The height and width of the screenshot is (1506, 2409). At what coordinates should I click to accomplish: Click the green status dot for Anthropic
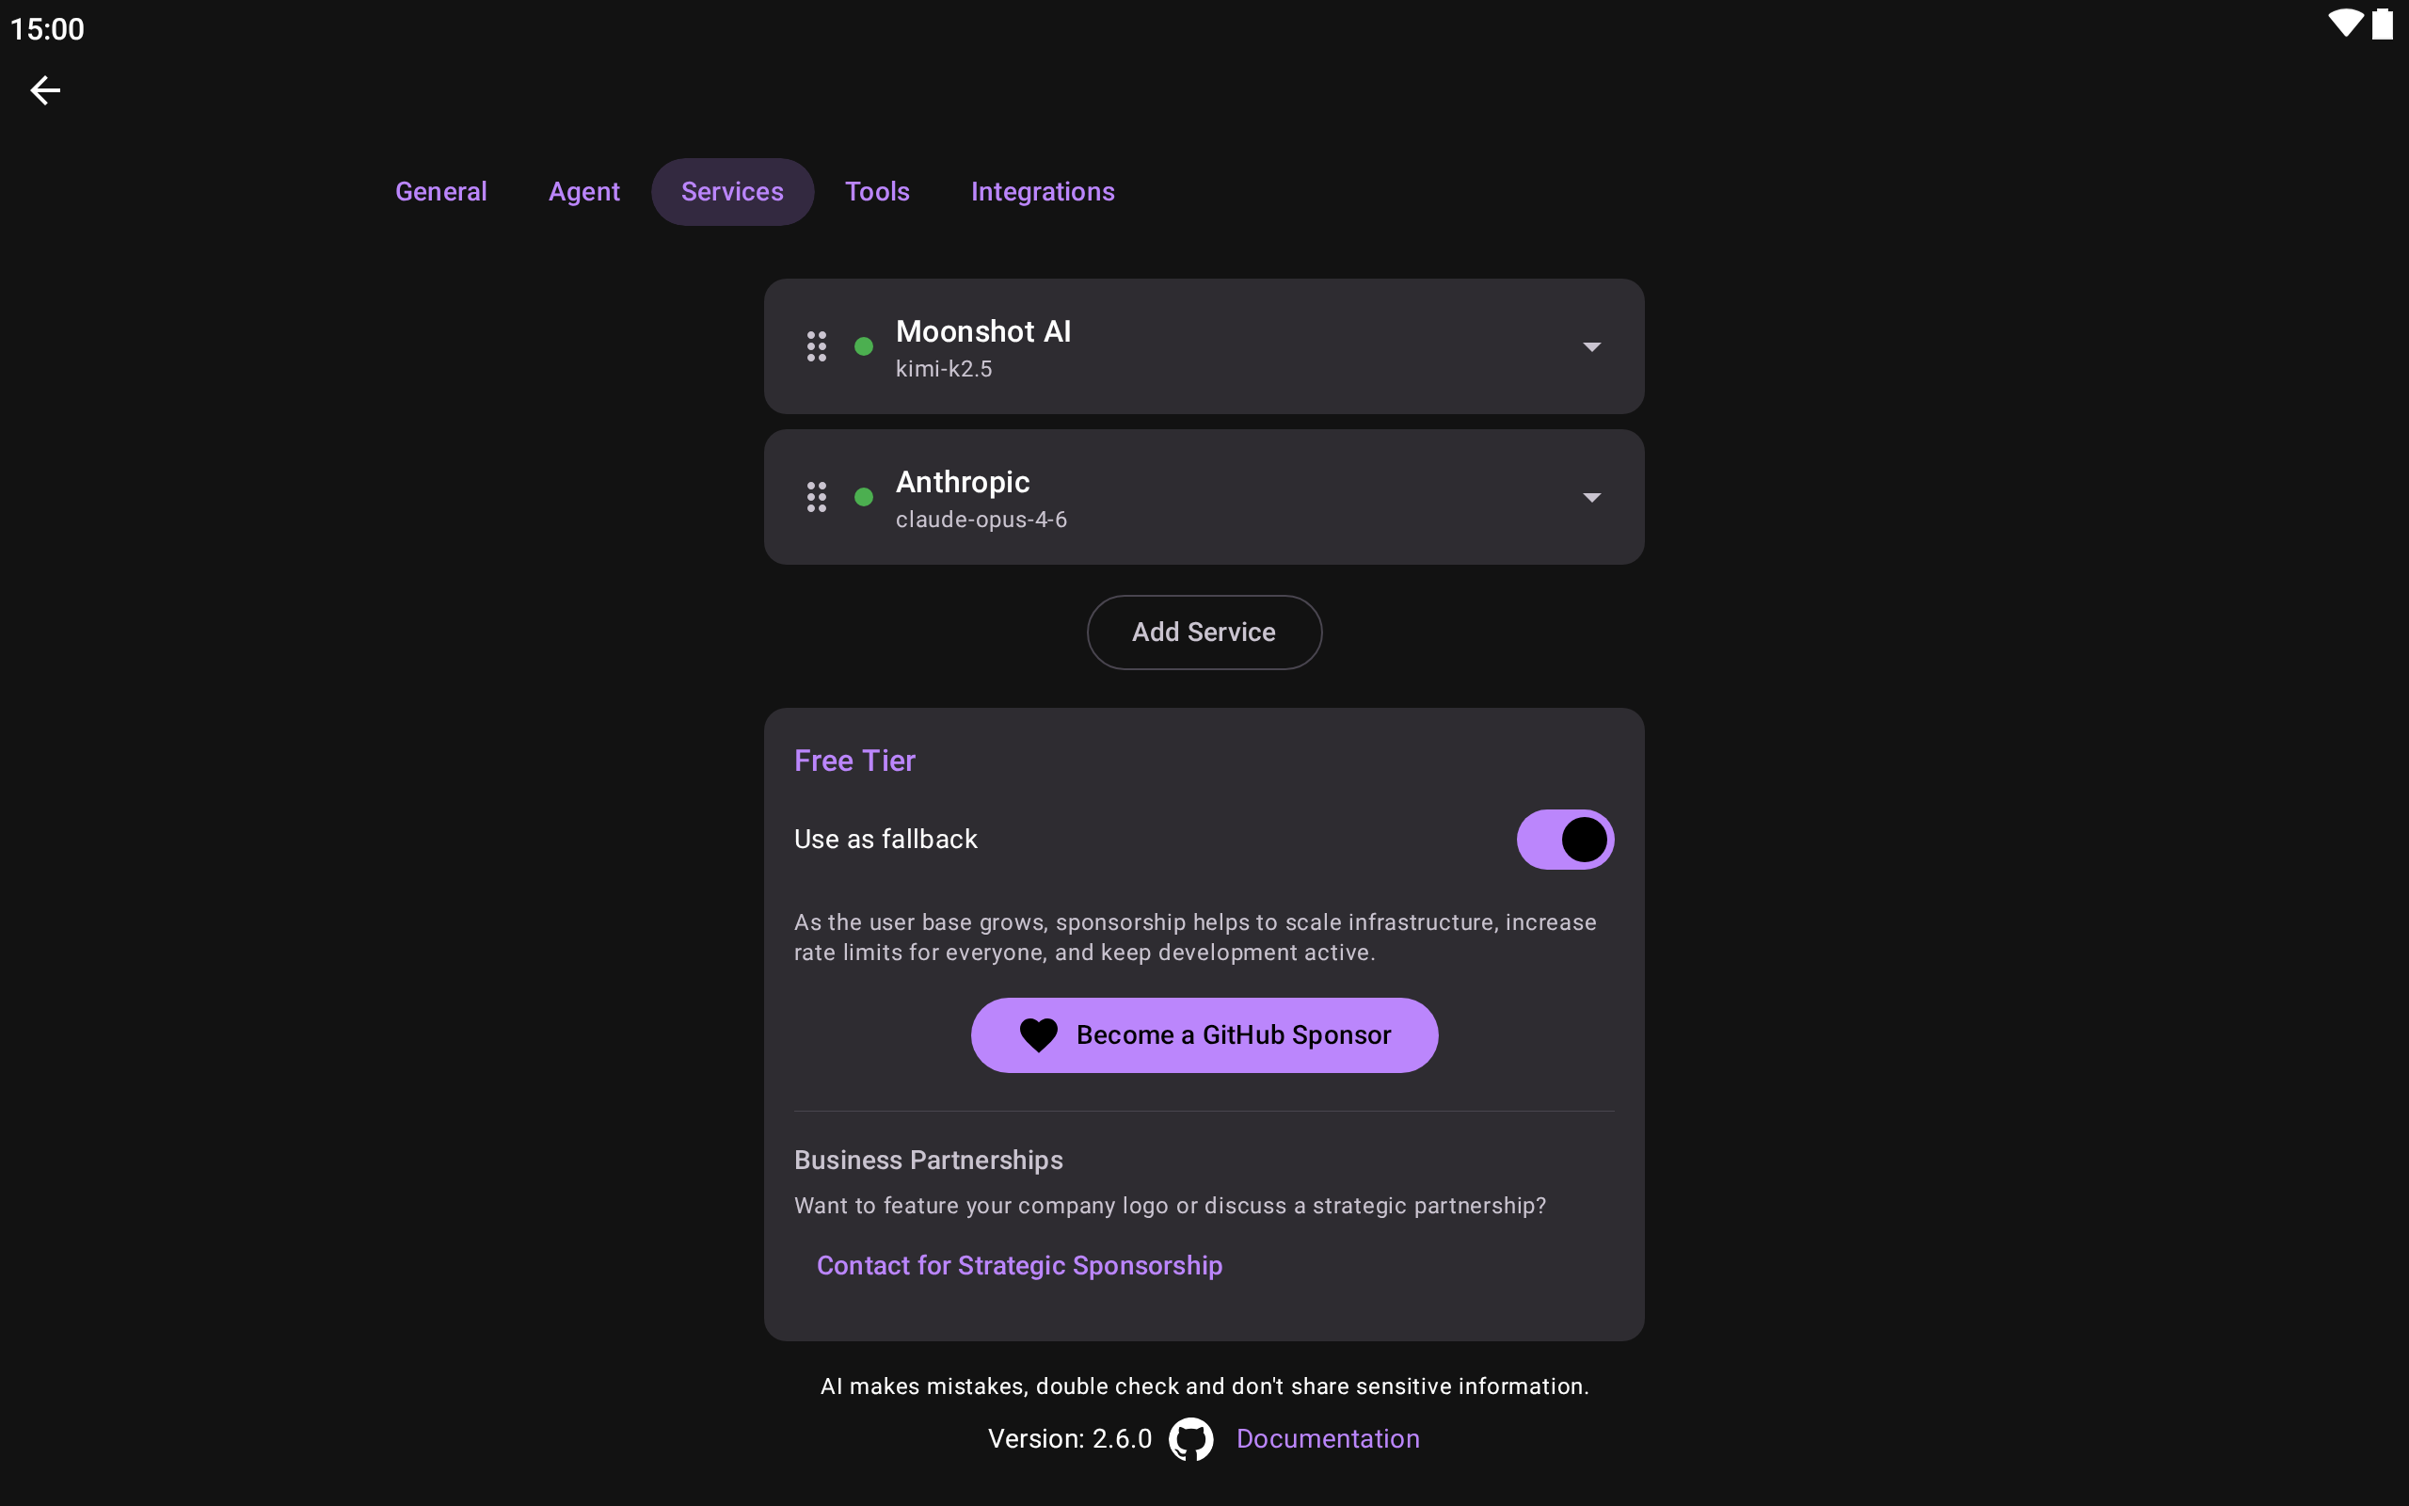click(864, 497)
